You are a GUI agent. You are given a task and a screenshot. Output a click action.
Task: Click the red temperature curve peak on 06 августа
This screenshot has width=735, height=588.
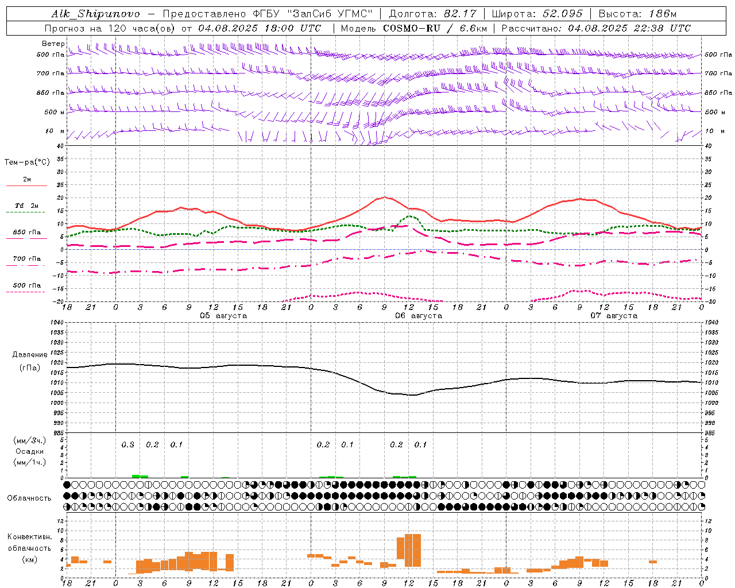pos(384,197)
